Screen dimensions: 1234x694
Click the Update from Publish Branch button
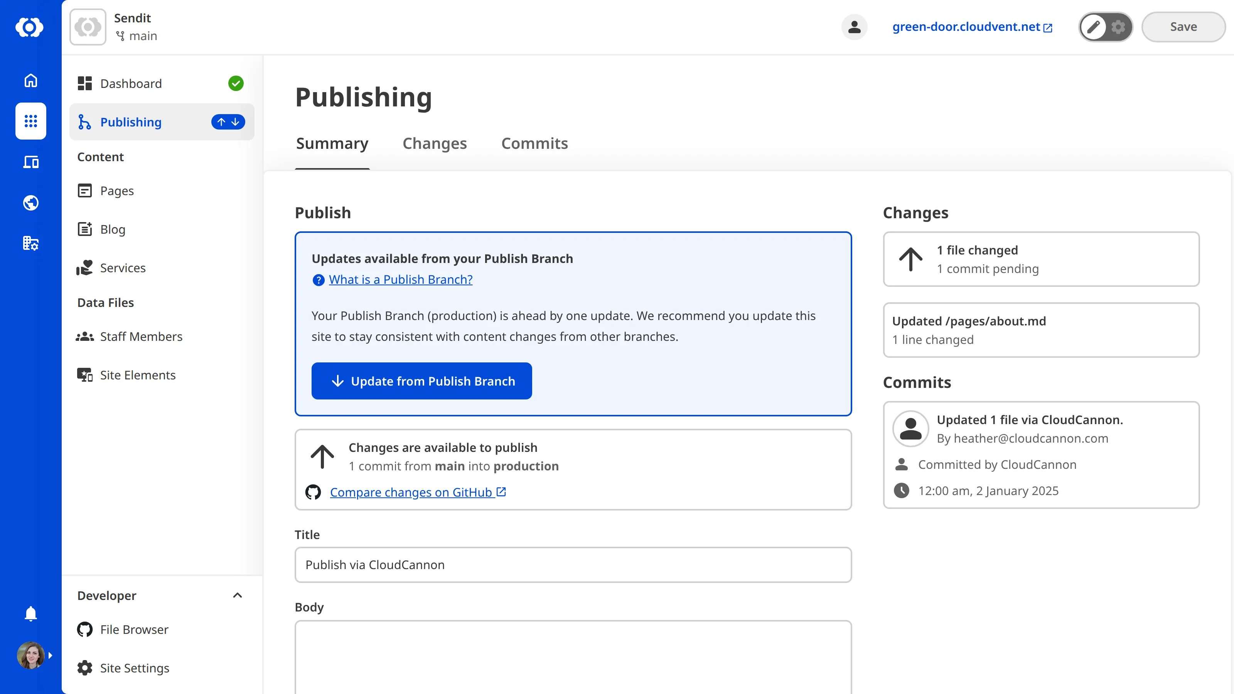[421, 381]
